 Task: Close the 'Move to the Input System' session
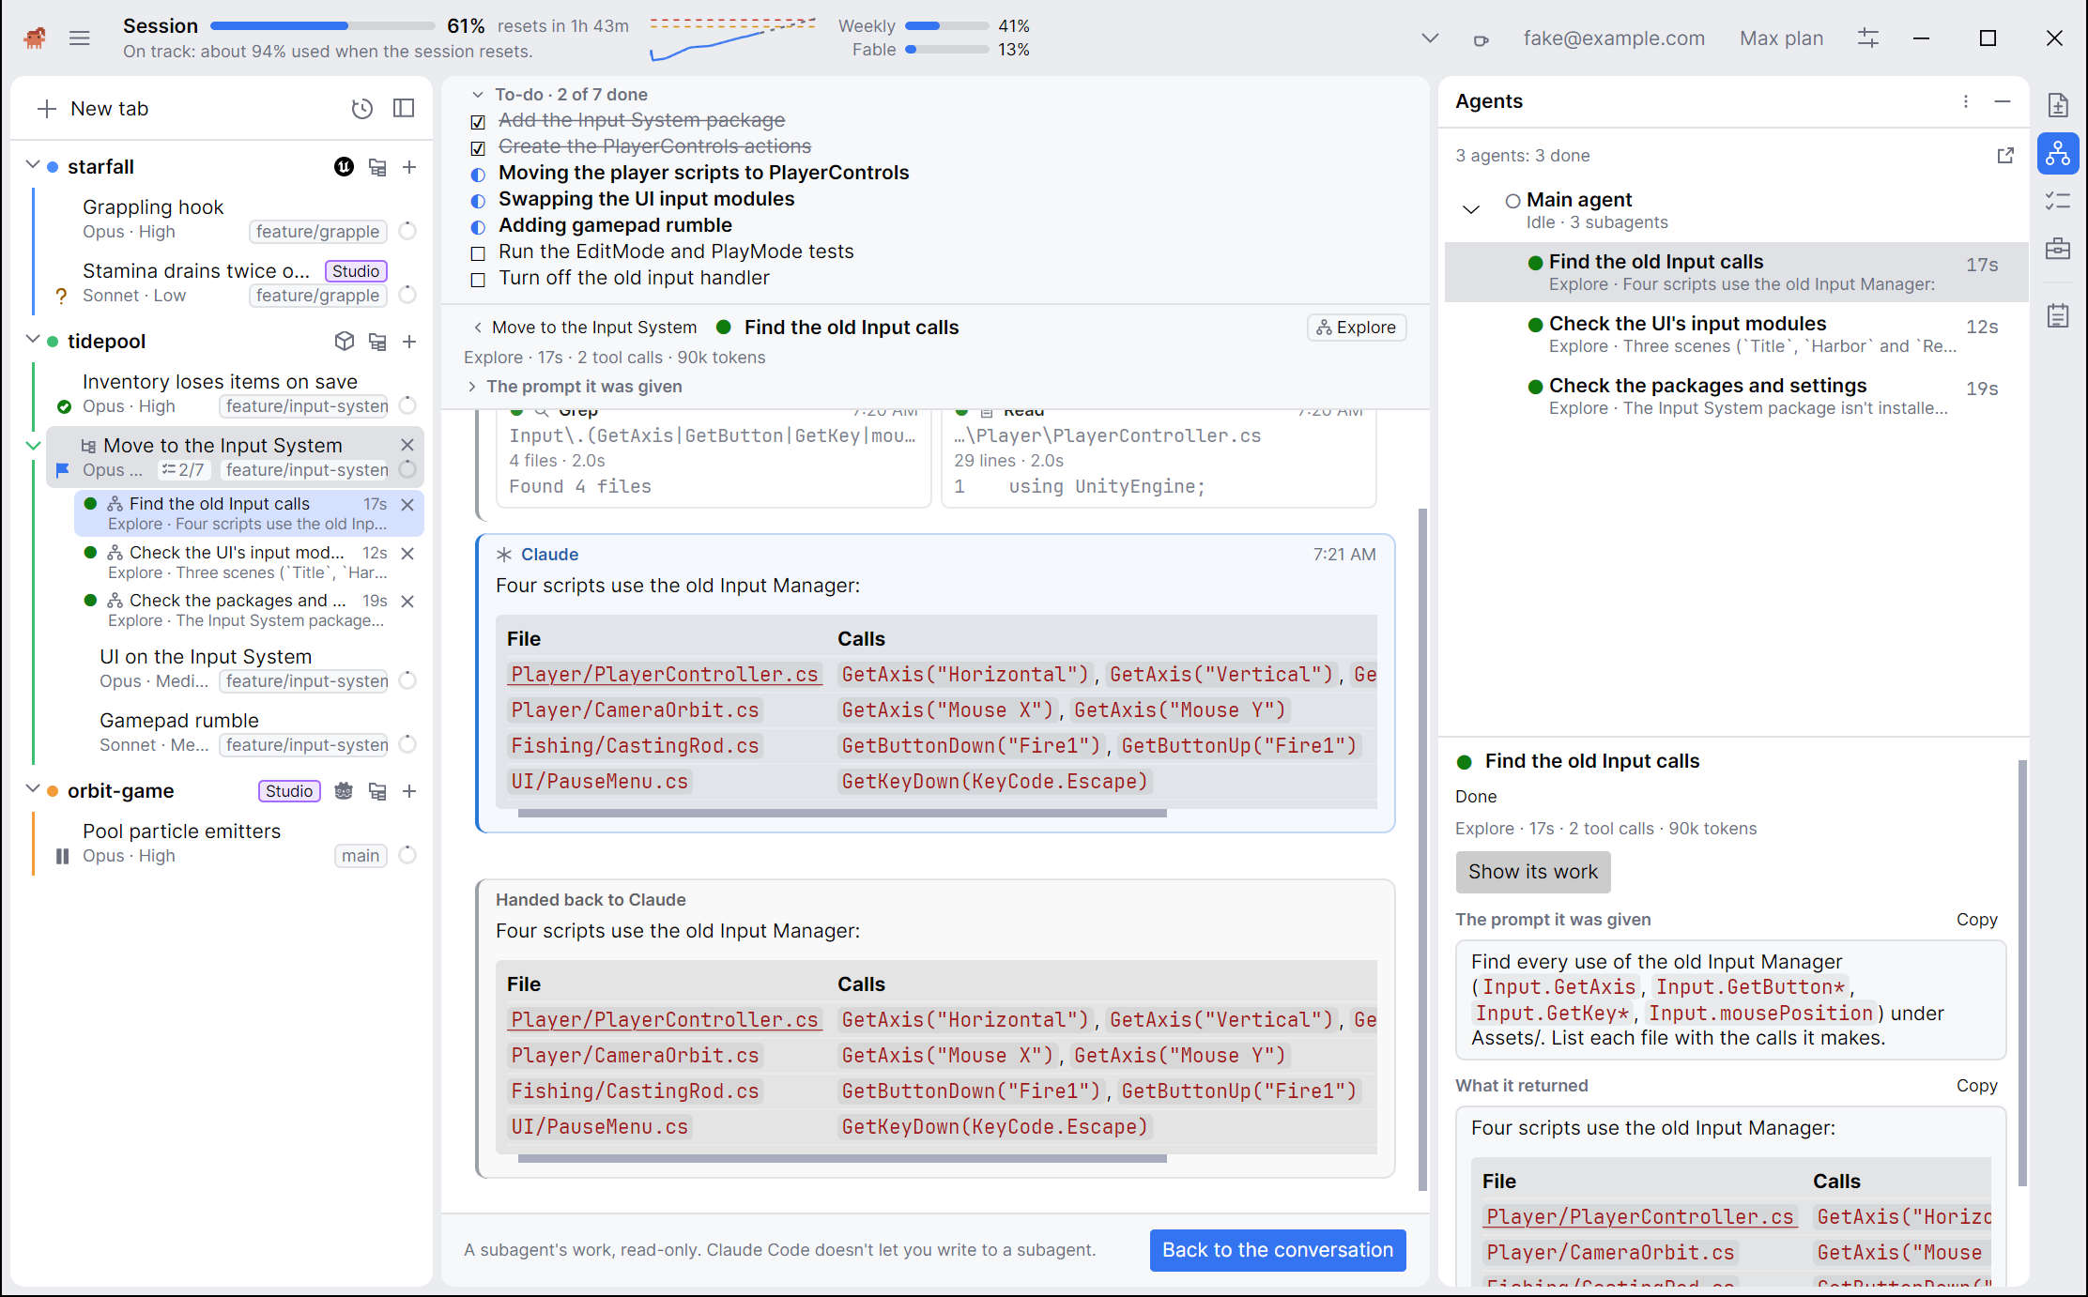tap(407, 445)
